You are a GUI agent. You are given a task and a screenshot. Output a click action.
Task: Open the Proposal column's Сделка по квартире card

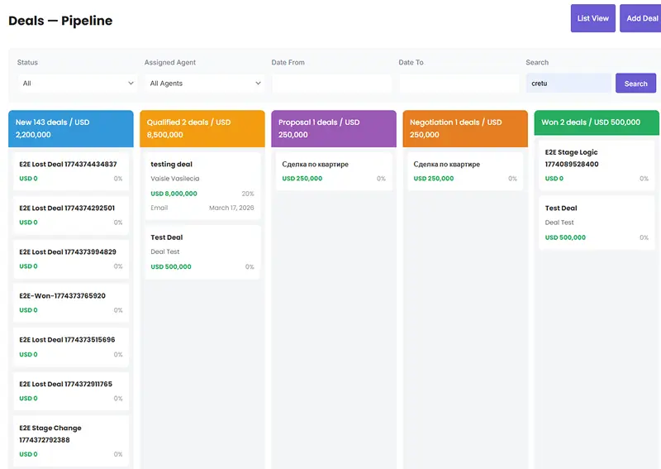click(x=333, y=171)
